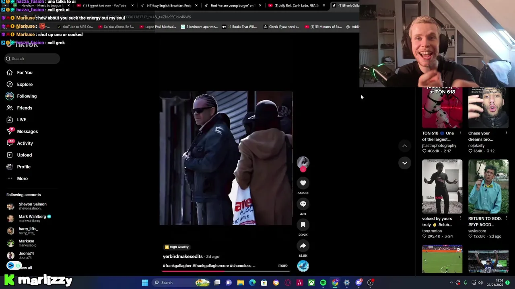Screen dimensions: 515x289
Task: Bookmark the video to favorites
Action: (x=303, y=225)
